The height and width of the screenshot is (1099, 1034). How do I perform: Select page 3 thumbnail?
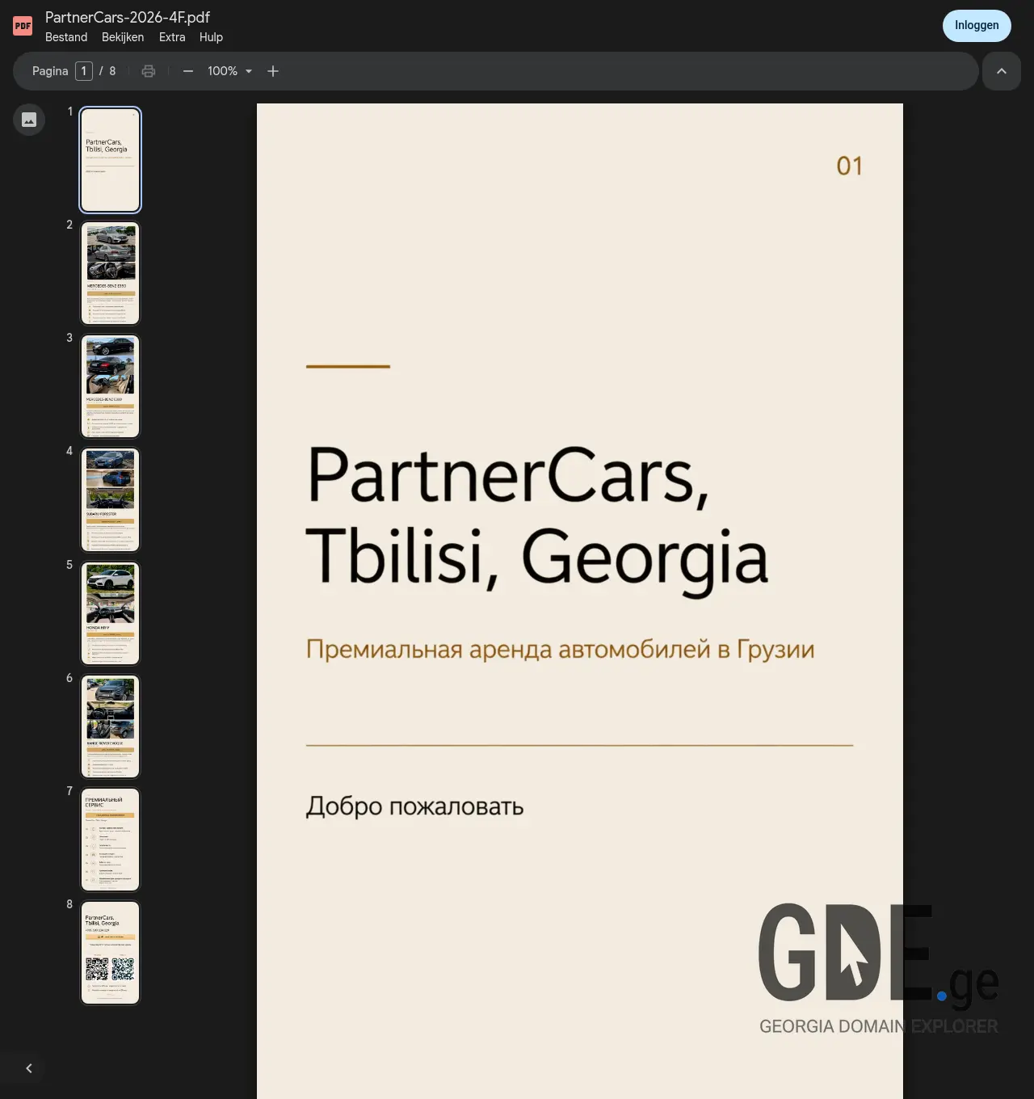point(111,386)
